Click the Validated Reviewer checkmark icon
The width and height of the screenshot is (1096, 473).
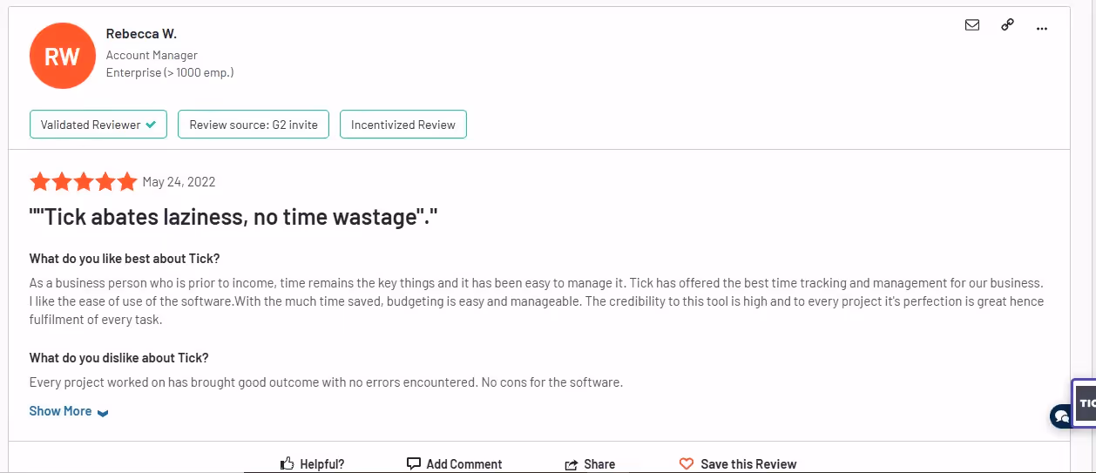point(151,125)
